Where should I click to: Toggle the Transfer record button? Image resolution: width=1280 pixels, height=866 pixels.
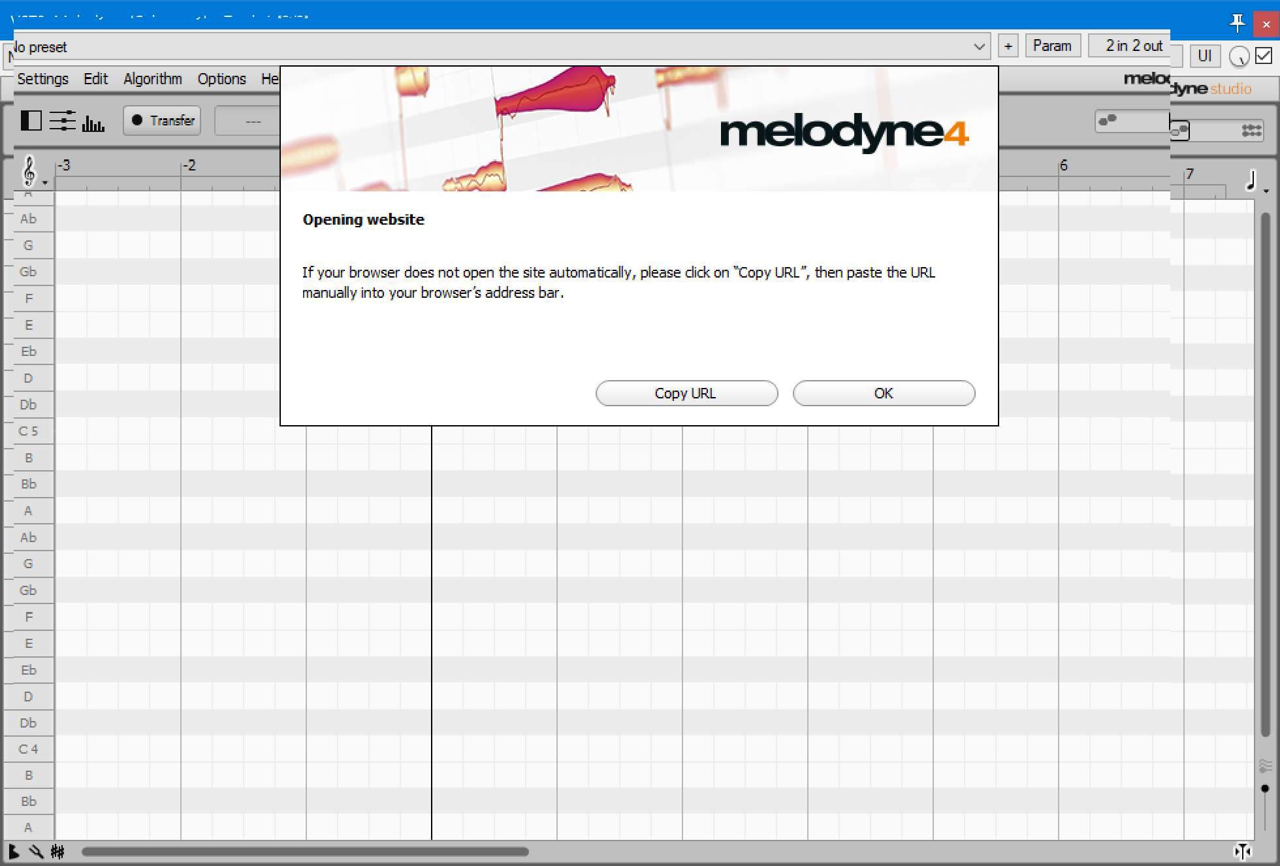tap(162, 121)
